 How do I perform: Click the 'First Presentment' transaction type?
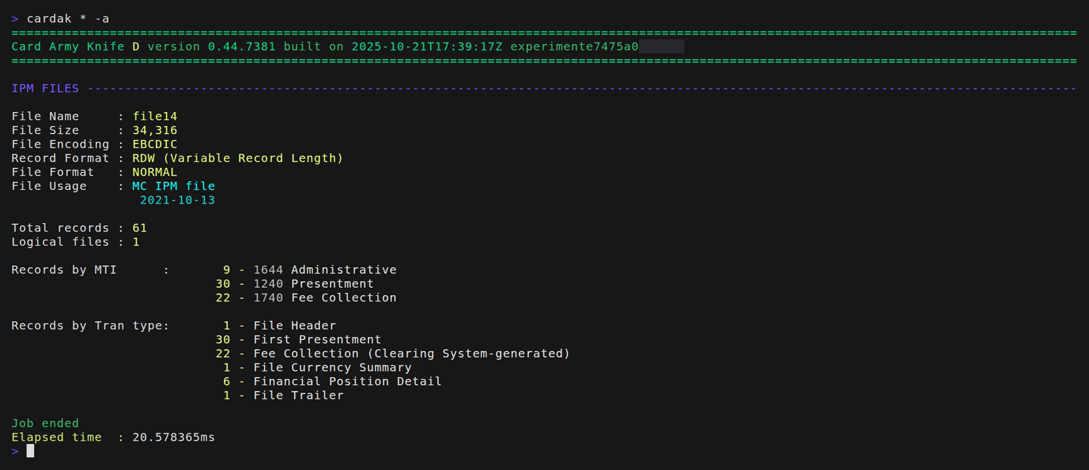click(x=317, y=339)
